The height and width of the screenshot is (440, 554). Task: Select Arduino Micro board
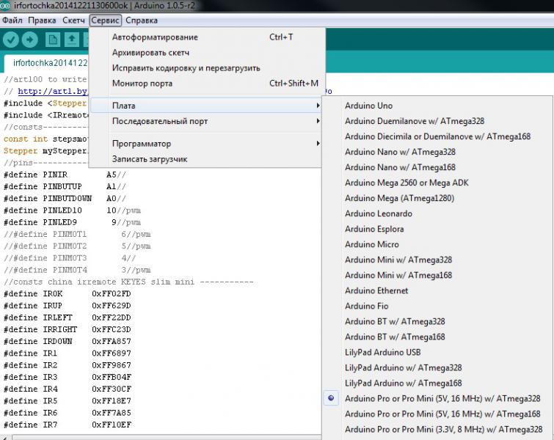tap(437, 244)
